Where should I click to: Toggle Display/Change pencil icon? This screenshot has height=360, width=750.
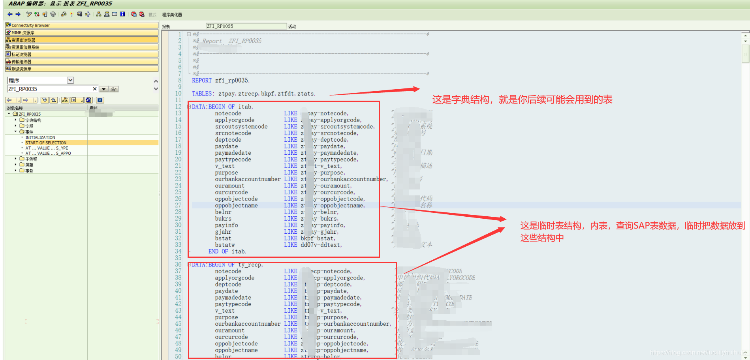pyautogui.click(x=29, y=14)
